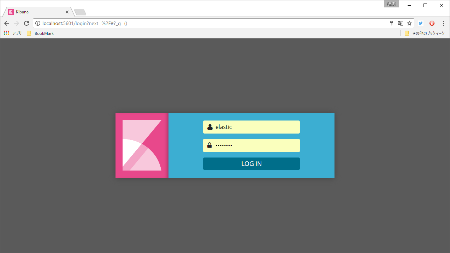
Task: Click the browser forward arrow
Action: pos(16,23)
